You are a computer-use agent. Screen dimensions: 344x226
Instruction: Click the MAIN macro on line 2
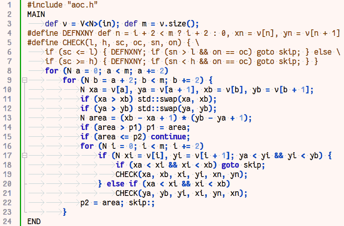pos(36,14)
